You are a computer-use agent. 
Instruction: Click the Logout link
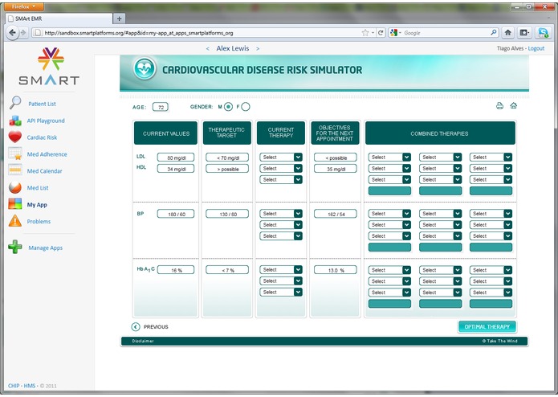(x=536, y=48)
